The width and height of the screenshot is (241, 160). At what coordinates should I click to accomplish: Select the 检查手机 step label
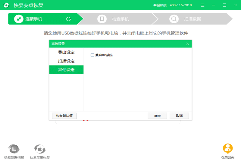[x=120, y=19]
